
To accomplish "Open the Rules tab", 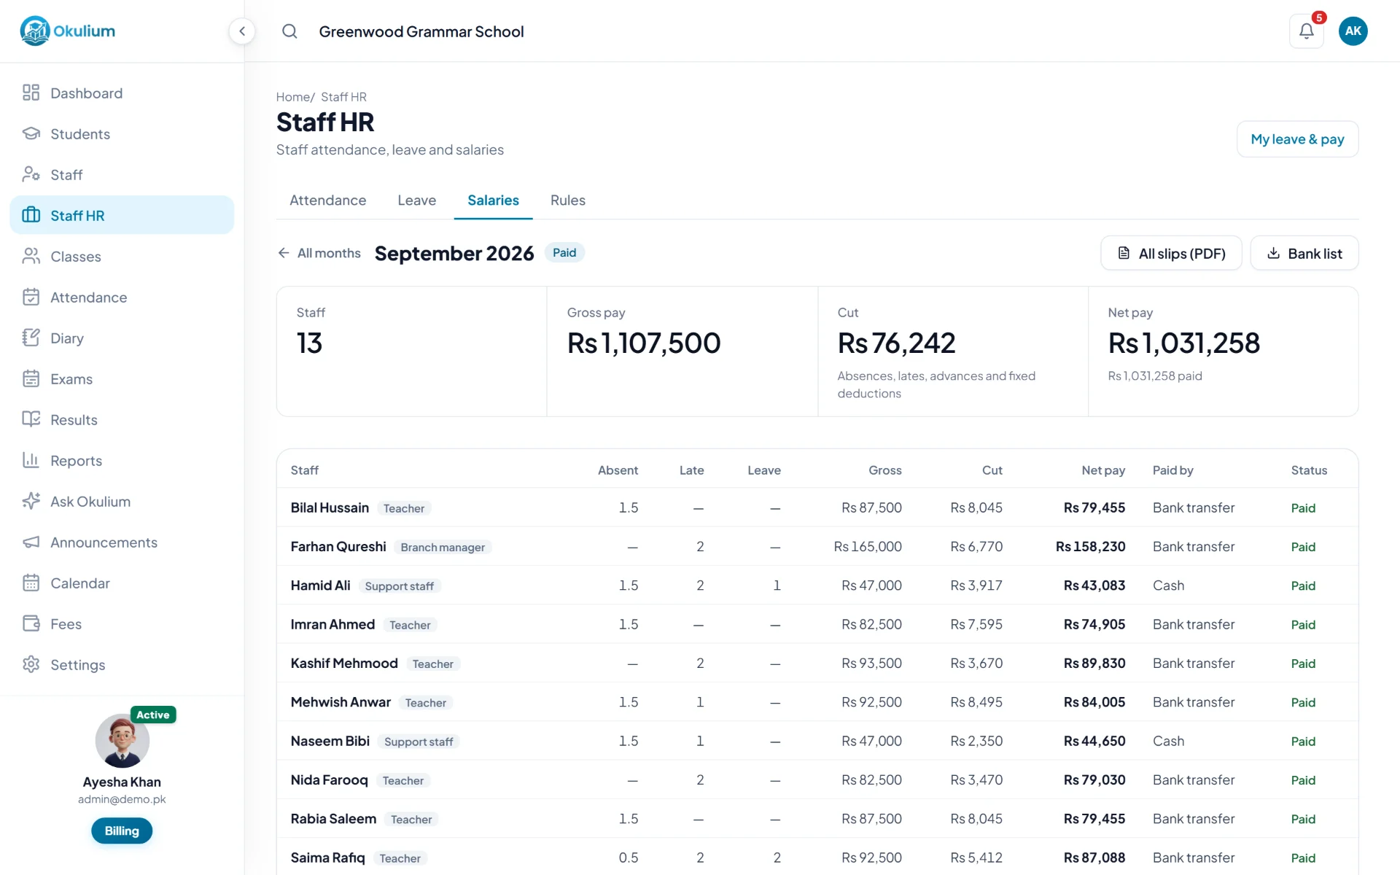I will 567,201.
